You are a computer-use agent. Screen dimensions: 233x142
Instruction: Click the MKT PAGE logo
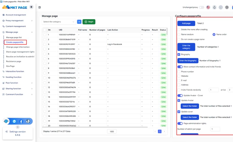point(14,7)
